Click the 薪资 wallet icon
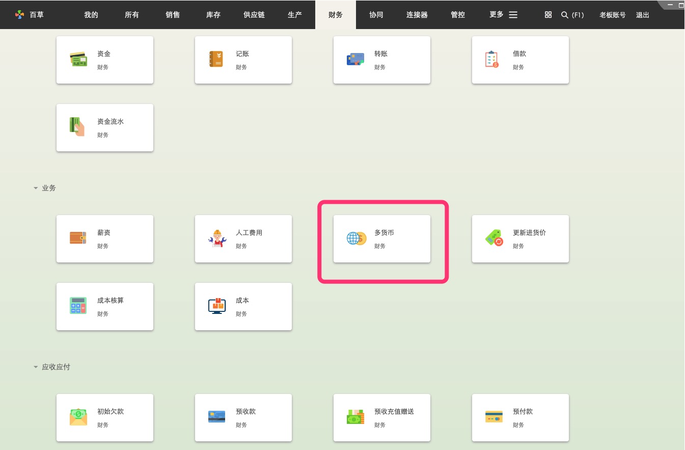Screen dimensions: 685x450 click(78, 238)
